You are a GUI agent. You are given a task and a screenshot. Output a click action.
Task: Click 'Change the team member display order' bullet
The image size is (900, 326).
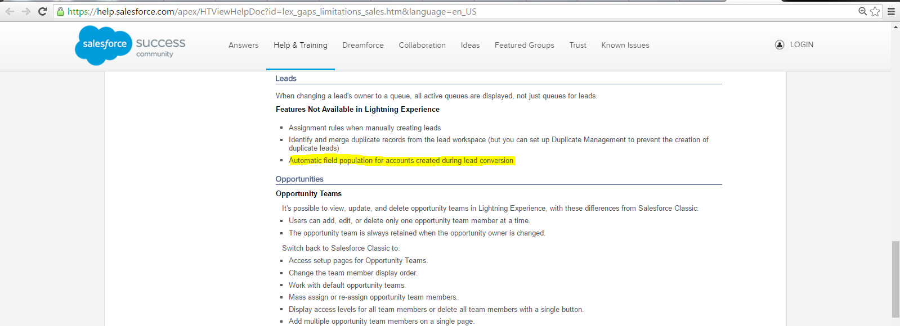click(x=353, y=273)
